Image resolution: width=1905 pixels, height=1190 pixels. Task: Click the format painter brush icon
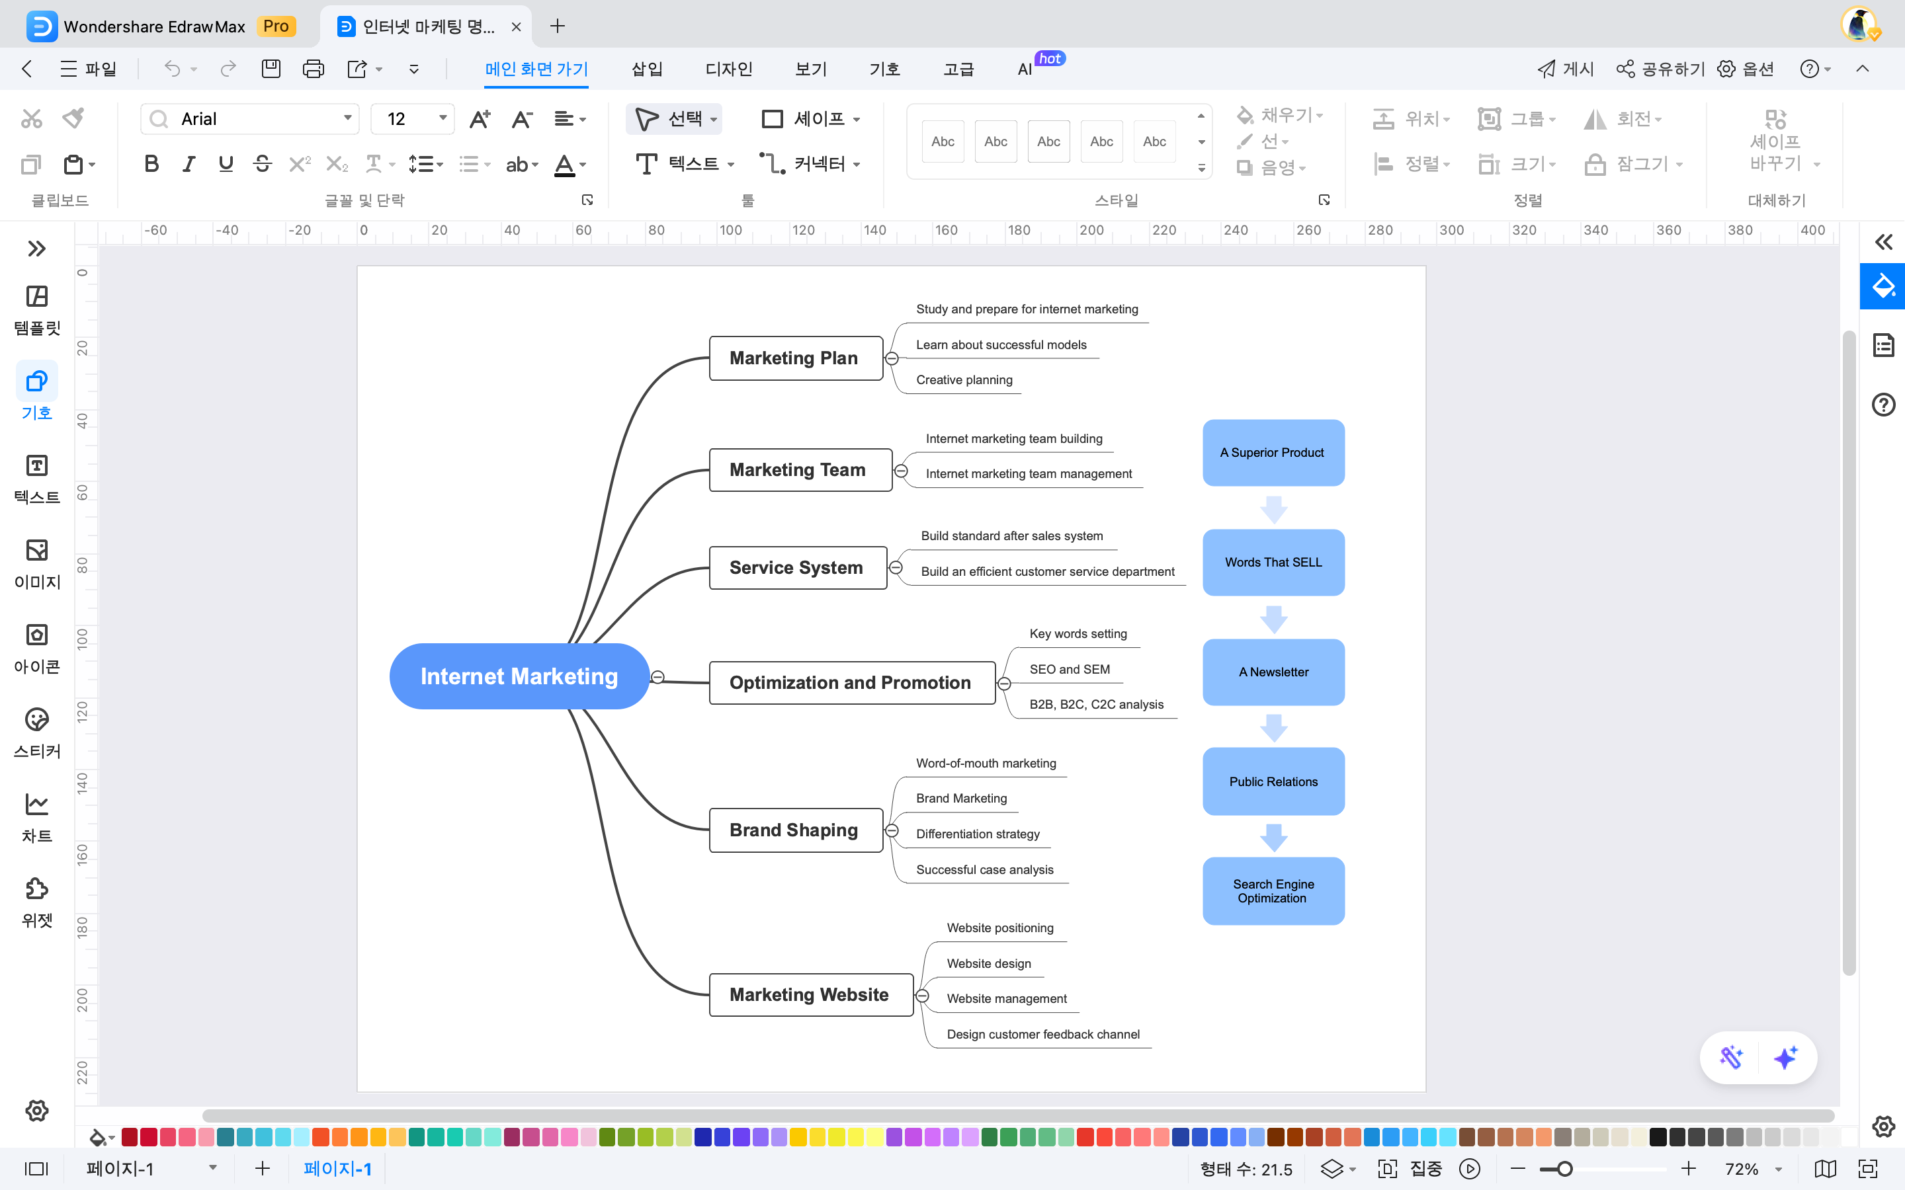point(74,118)
